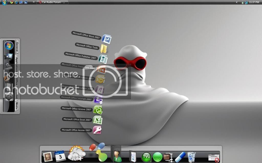
Task: Click Switch between windows quick launch icon
Action: 26,2
